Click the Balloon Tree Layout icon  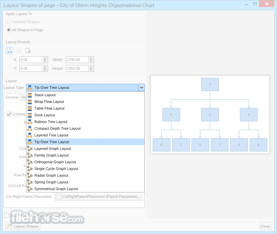30,122
